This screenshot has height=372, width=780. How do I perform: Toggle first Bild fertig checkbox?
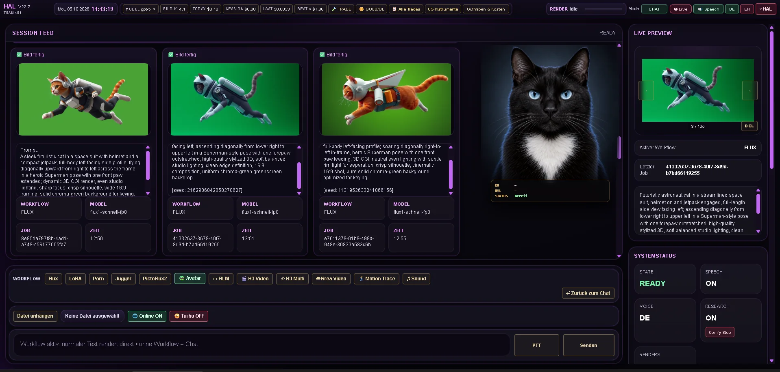19,55
